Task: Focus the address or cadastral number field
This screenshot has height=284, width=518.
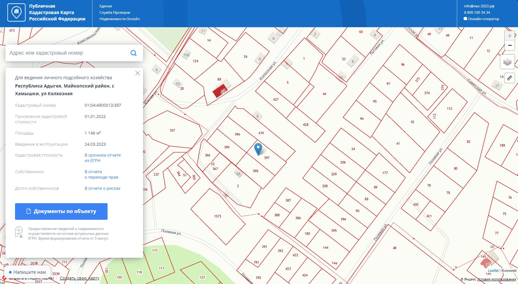Action: coord(67,53)
